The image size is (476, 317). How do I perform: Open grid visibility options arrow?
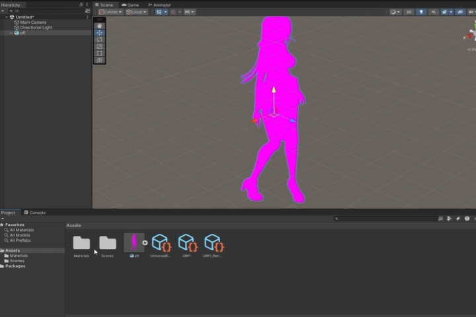(x=165, y=12)
